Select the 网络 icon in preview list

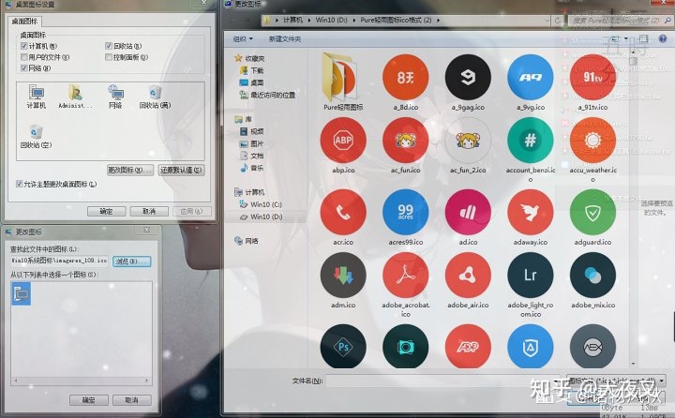115,97
